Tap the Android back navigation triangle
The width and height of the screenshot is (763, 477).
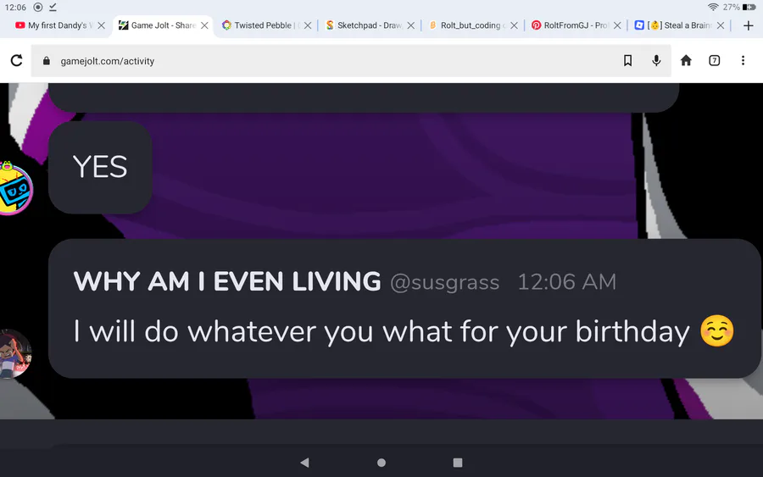click(x=304, y=463)
